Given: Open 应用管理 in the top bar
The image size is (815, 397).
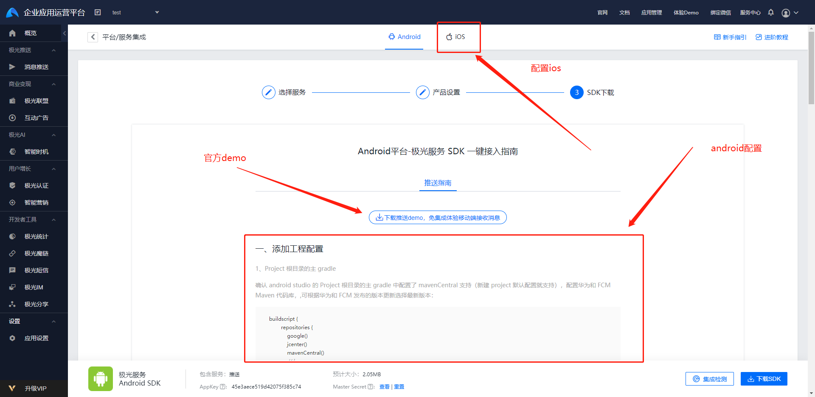Looking at the screenshot, I should point(652,13).
